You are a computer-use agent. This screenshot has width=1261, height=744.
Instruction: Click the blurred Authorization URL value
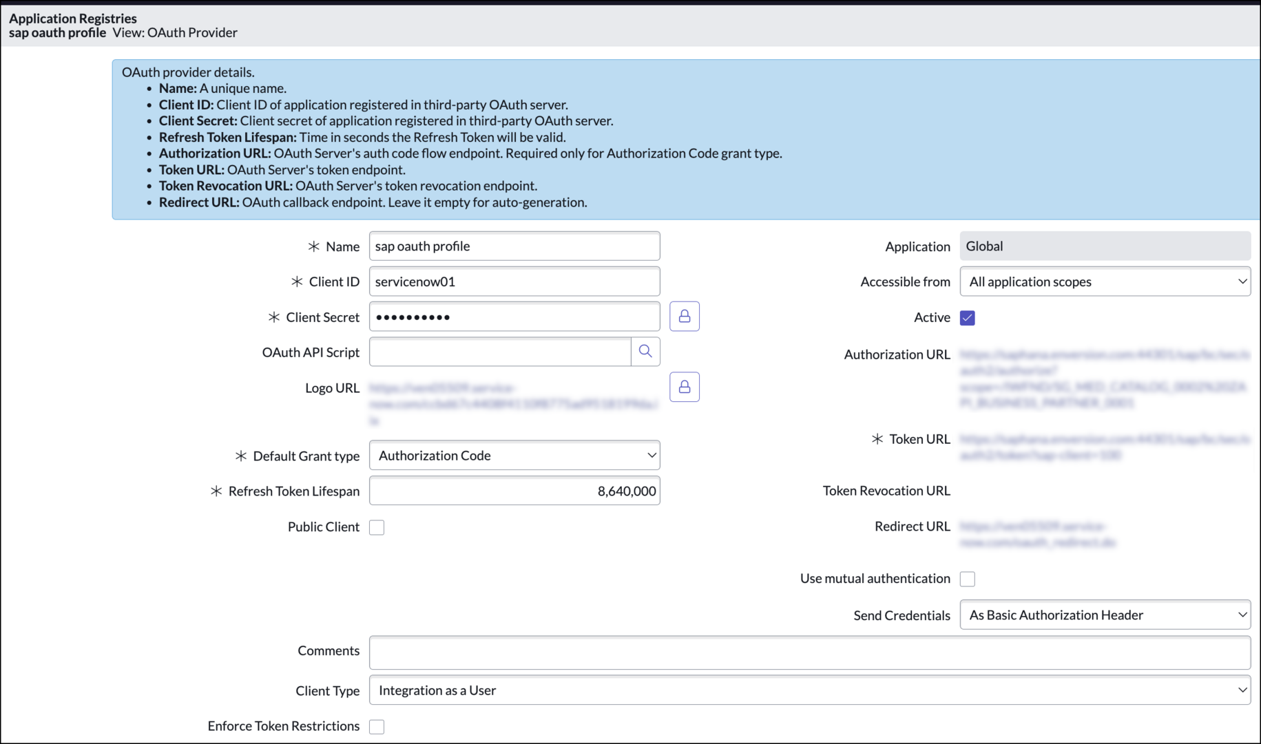pyautogui.click(x=1104, y=379)
